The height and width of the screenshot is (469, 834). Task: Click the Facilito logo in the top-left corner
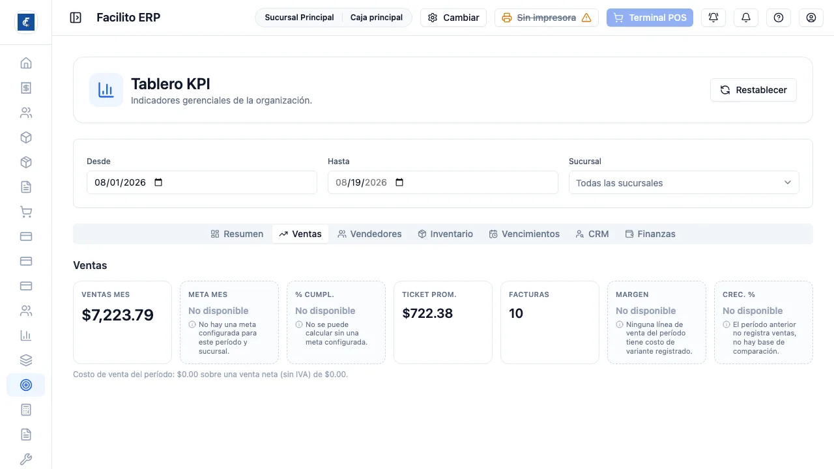26,22
